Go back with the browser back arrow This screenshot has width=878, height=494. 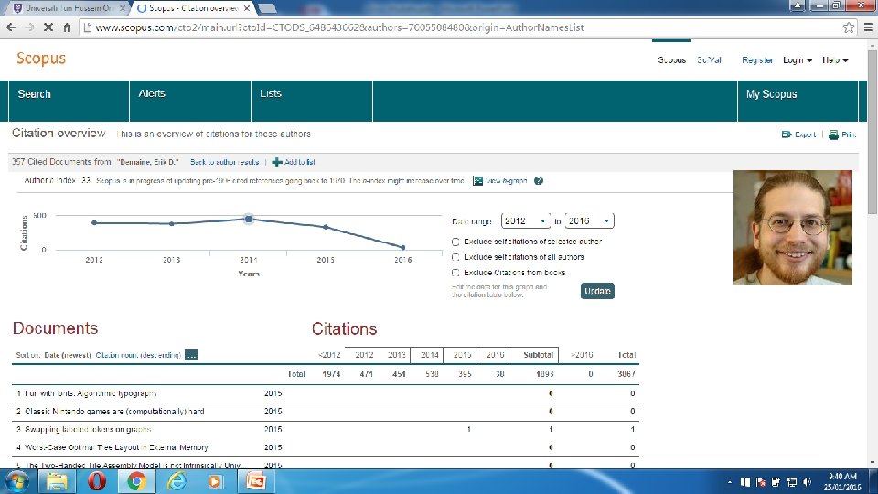(11, 27)
